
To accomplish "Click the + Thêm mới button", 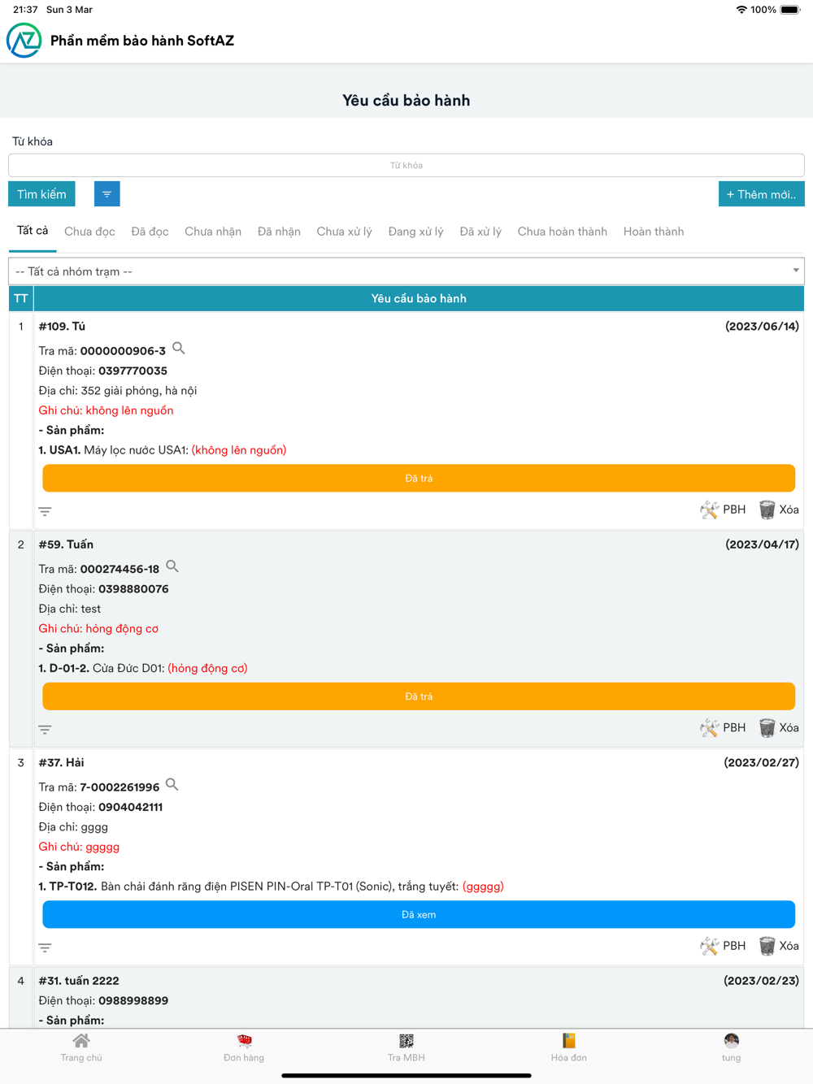I will coord(761,194).
